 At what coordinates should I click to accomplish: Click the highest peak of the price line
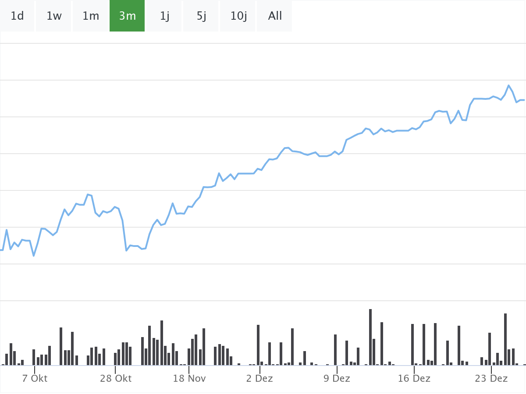[508, 85]
